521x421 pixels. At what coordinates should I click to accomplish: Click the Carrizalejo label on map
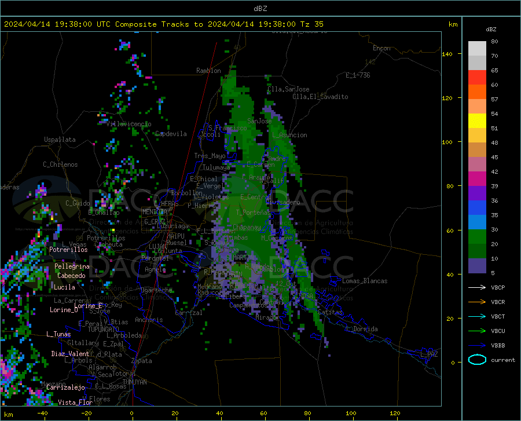pos(66,387)
